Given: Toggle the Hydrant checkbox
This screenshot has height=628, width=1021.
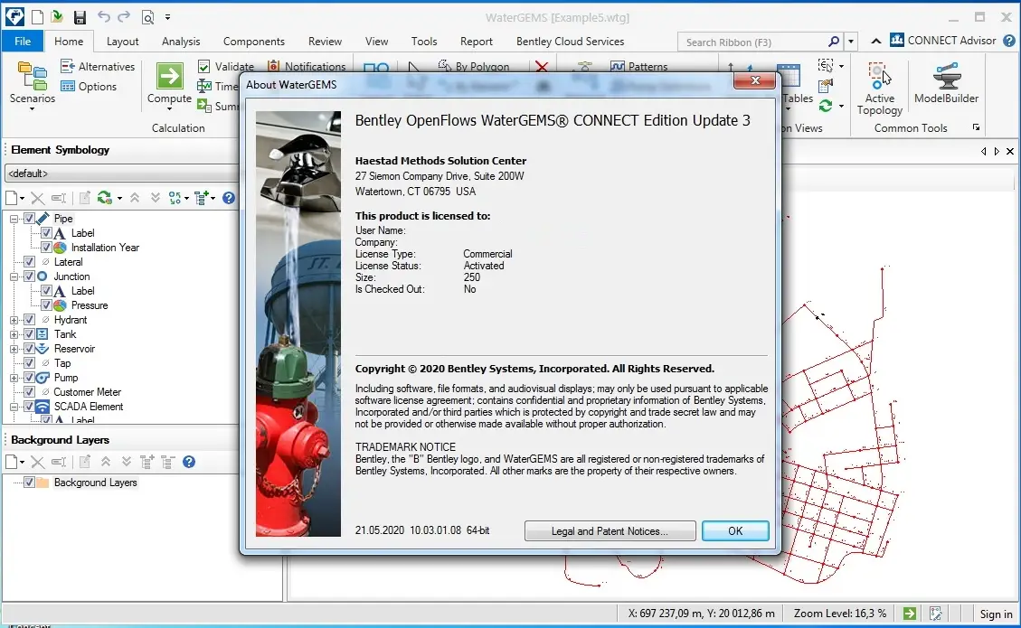Looking at the screenshot, I should tap(29, 320).
